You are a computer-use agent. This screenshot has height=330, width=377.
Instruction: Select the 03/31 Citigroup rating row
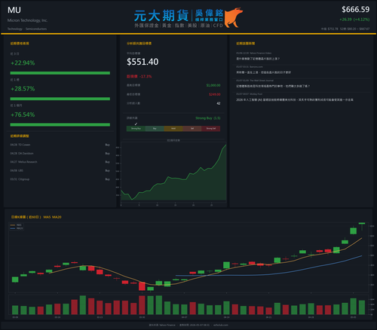[x=60, y=179]
